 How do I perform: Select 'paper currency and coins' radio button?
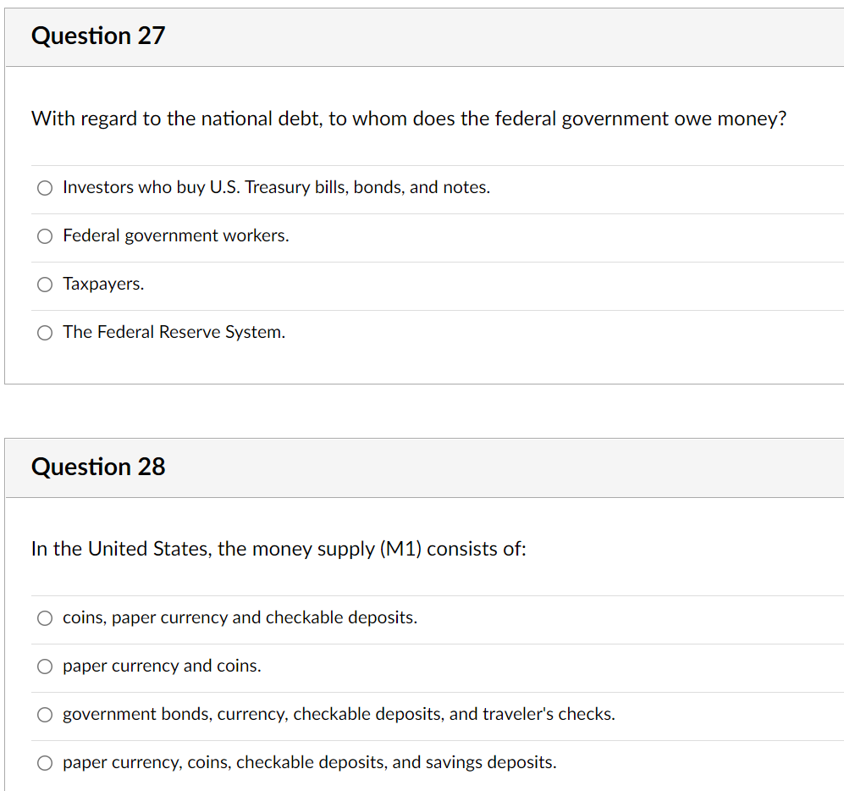click(x=44, y=666)
